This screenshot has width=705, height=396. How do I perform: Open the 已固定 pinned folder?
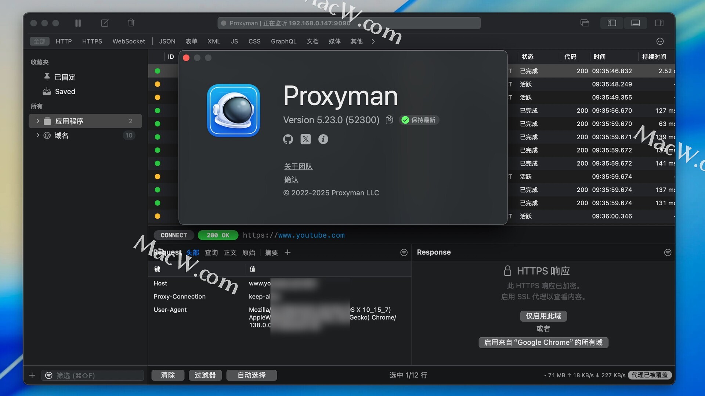coord(65,77)
